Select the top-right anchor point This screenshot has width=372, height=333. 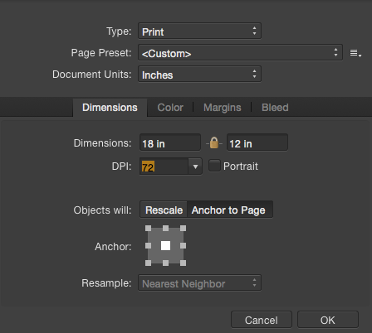point(183,229)
